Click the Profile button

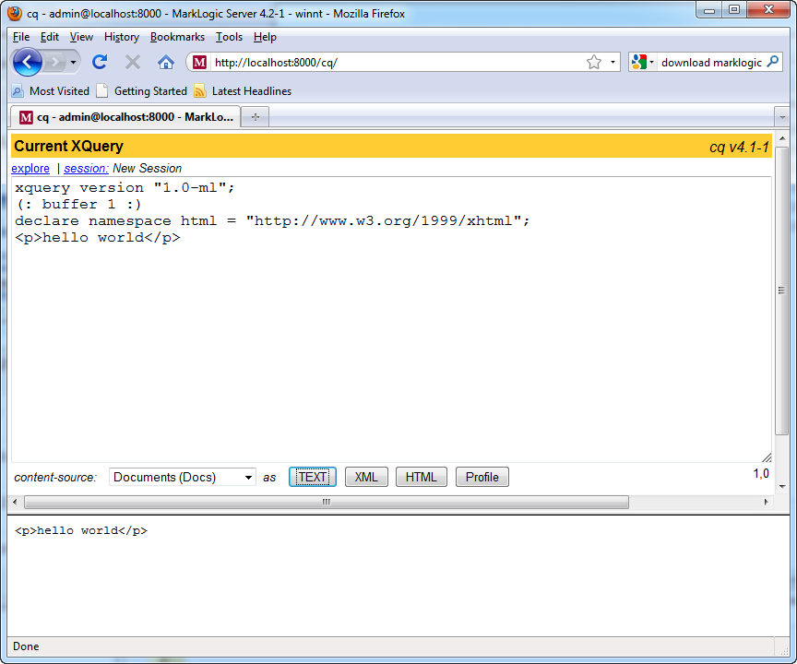coord(482,477)
